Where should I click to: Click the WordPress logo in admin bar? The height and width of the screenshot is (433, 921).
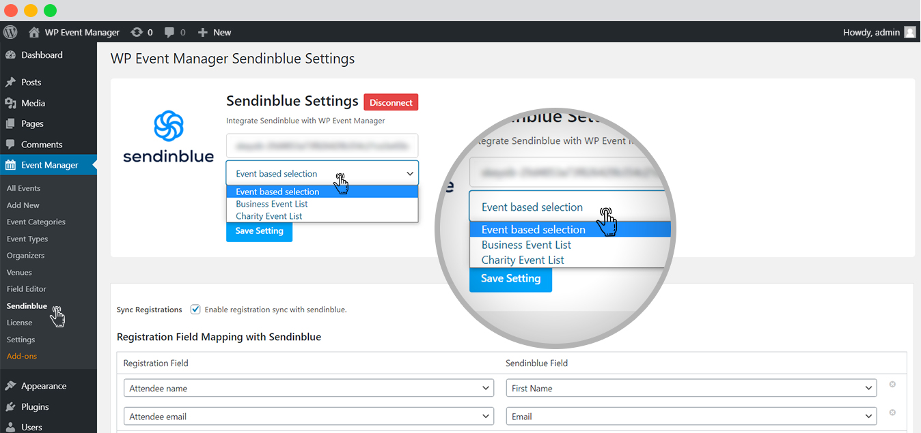10,32
